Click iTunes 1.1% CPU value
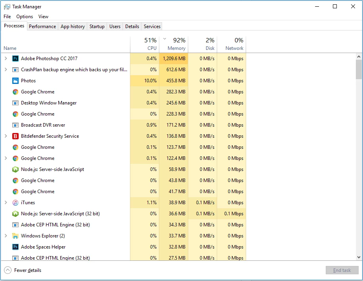Screen dimensions: 363x281 (x=151, y=203)
